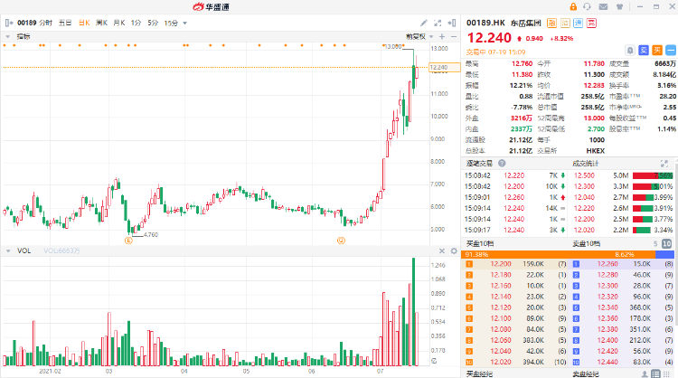Switch to 5分 five-minute chart
This screenshot has width=678, height=378.
coord(153,23)
